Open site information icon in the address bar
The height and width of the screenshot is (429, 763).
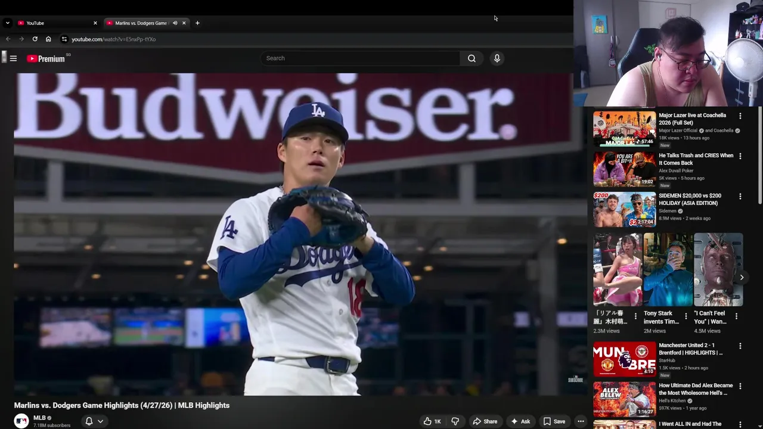tap(64, 39)
